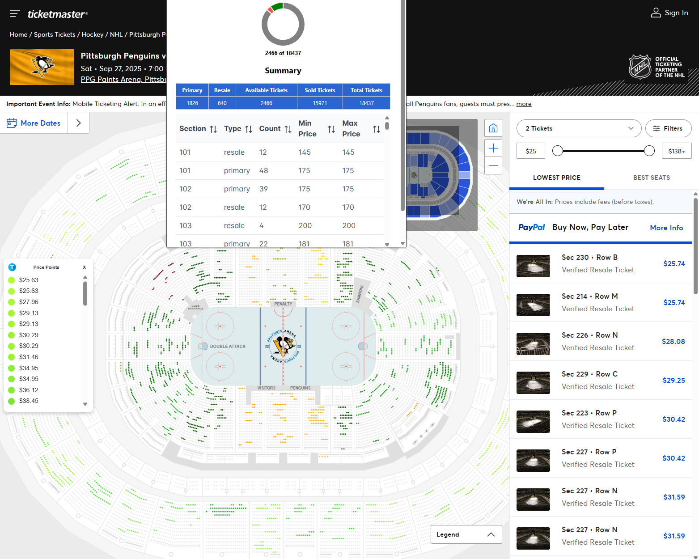Click the $27.96 price point color dot

[12, 302]
